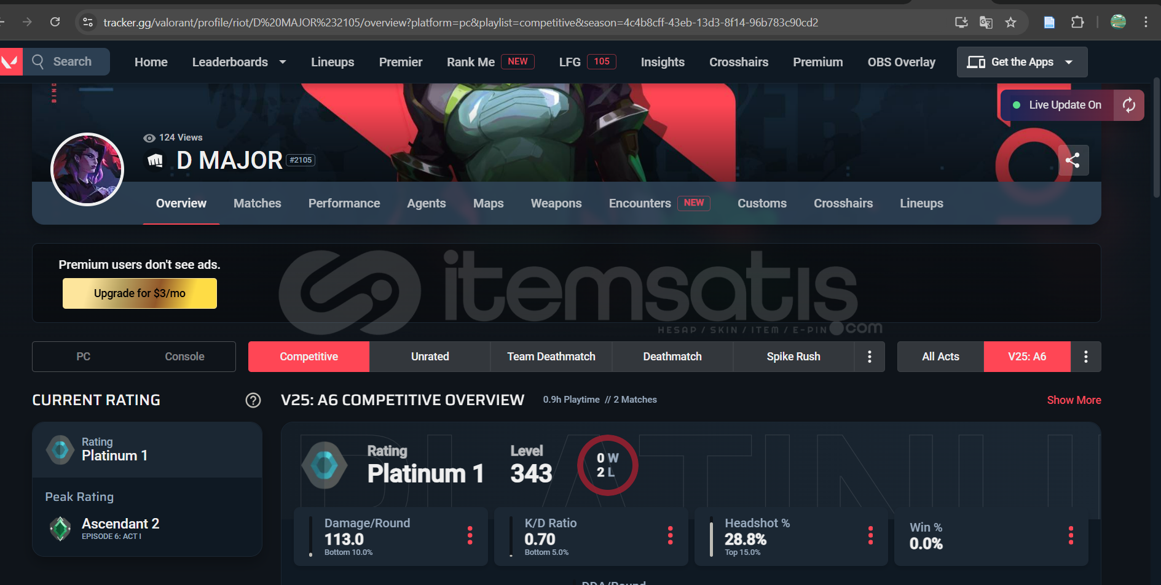Expand the Get the Apps dropdown
The height and width of the screenshot is (585, 1161).
click(1069, 62)
